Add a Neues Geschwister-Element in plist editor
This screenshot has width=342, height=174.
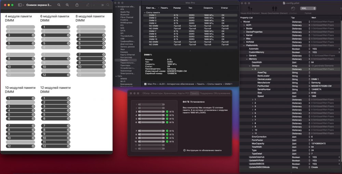tap(274, 9)
